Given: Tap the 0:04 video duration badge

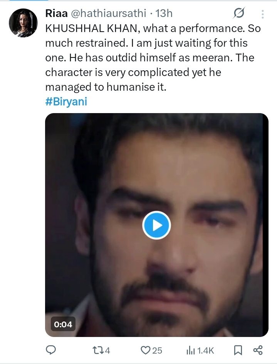Looking at the screenshot, I should pos(63,324).
